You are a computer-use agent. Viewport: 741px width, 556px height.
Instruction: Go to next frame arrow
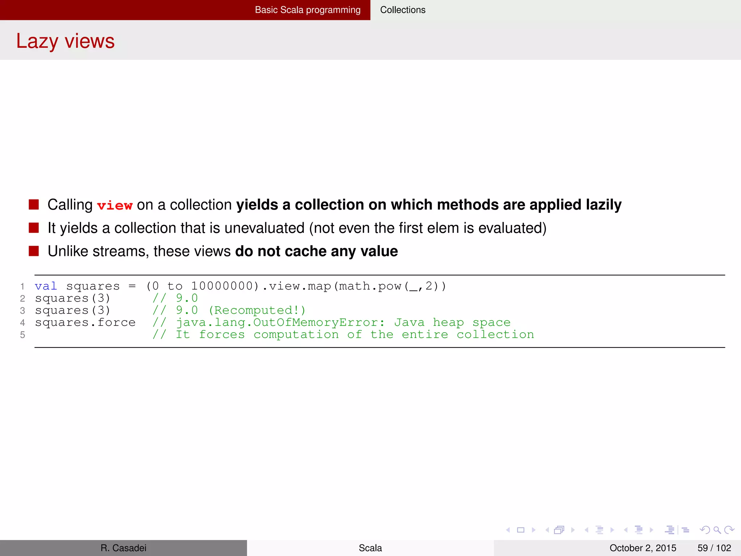[x=573, y=530]
